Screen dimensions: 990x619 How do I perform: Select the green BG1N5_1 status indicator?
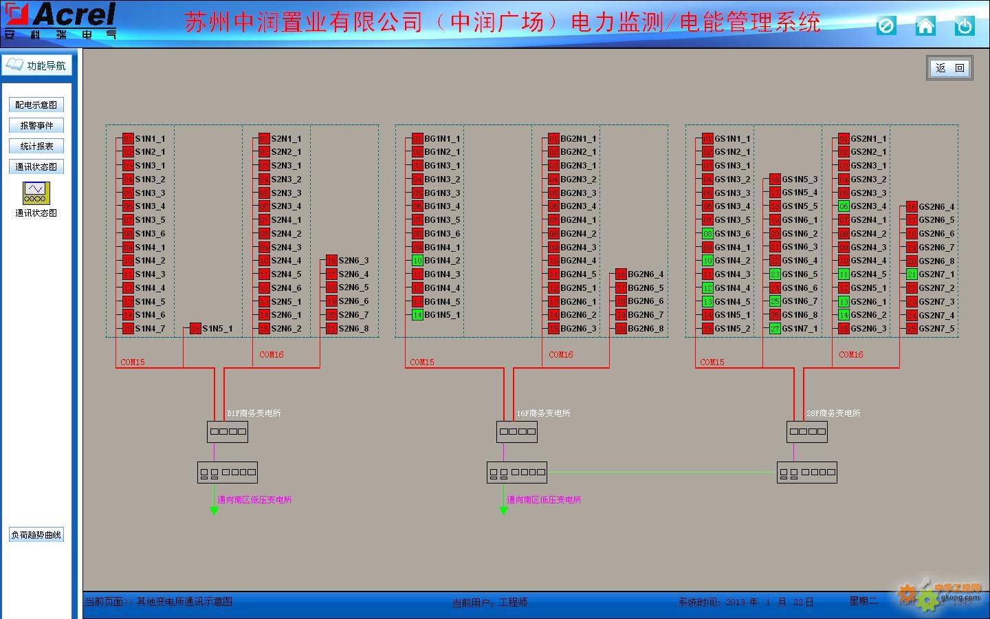(x=417, y=315)
